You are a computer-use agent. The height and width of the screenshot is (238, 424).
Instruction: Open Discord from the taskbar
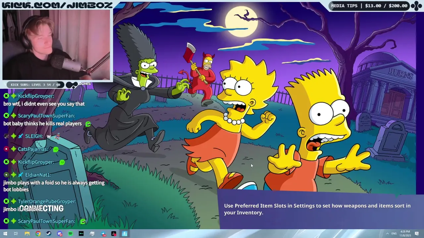click(60, 234)
